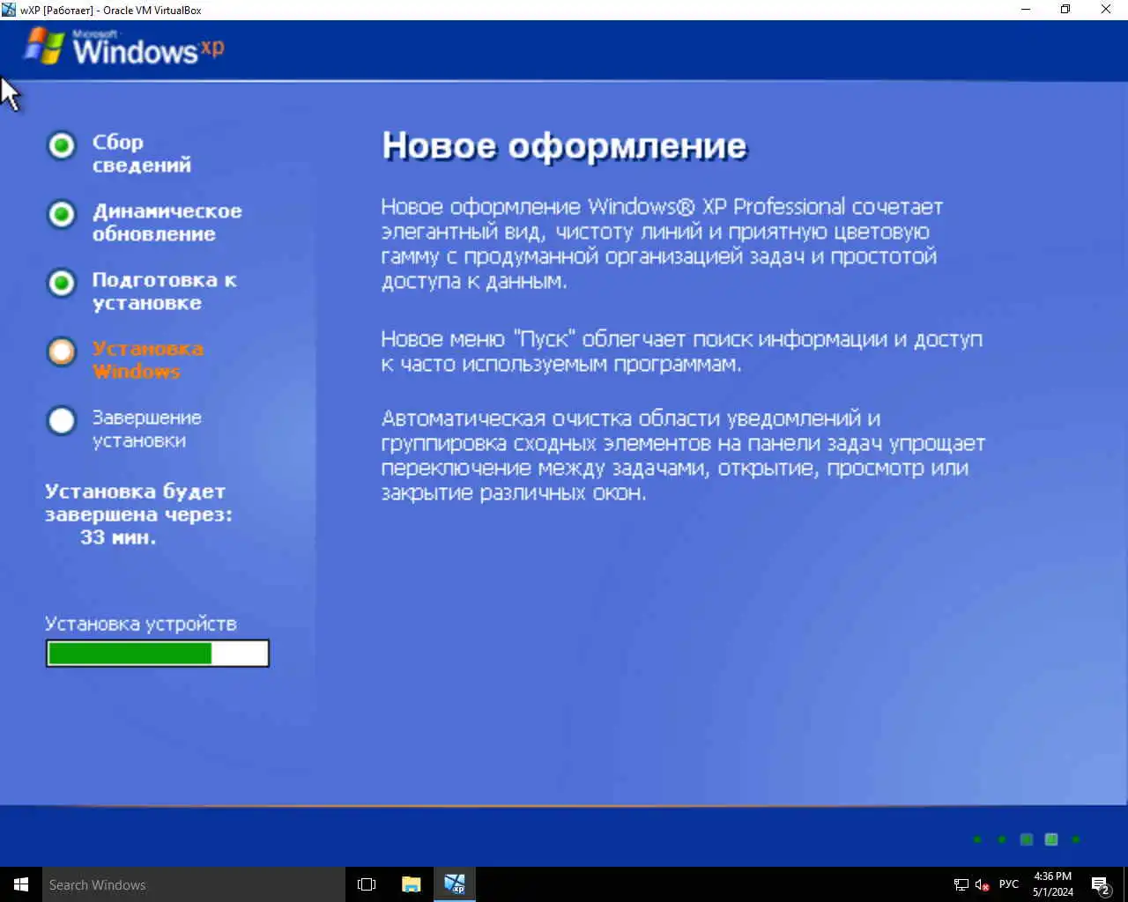Open File Explorer from the taskbar
The image size is (1128, 902).
[411, 884]
